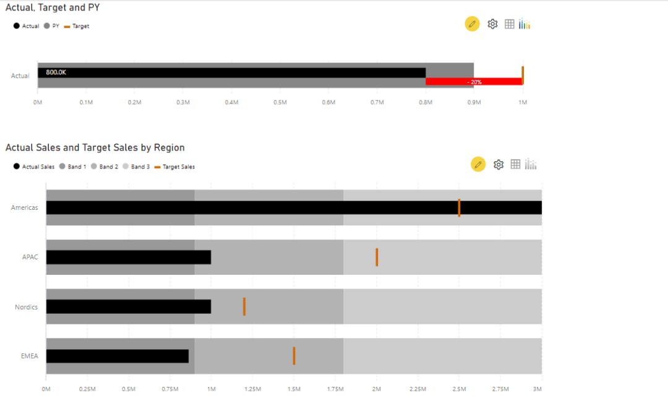Image resolution: width=668 pixels, height=403 pixels.
Task: Click the orange target marker for APAC
Action: point(377,257)
